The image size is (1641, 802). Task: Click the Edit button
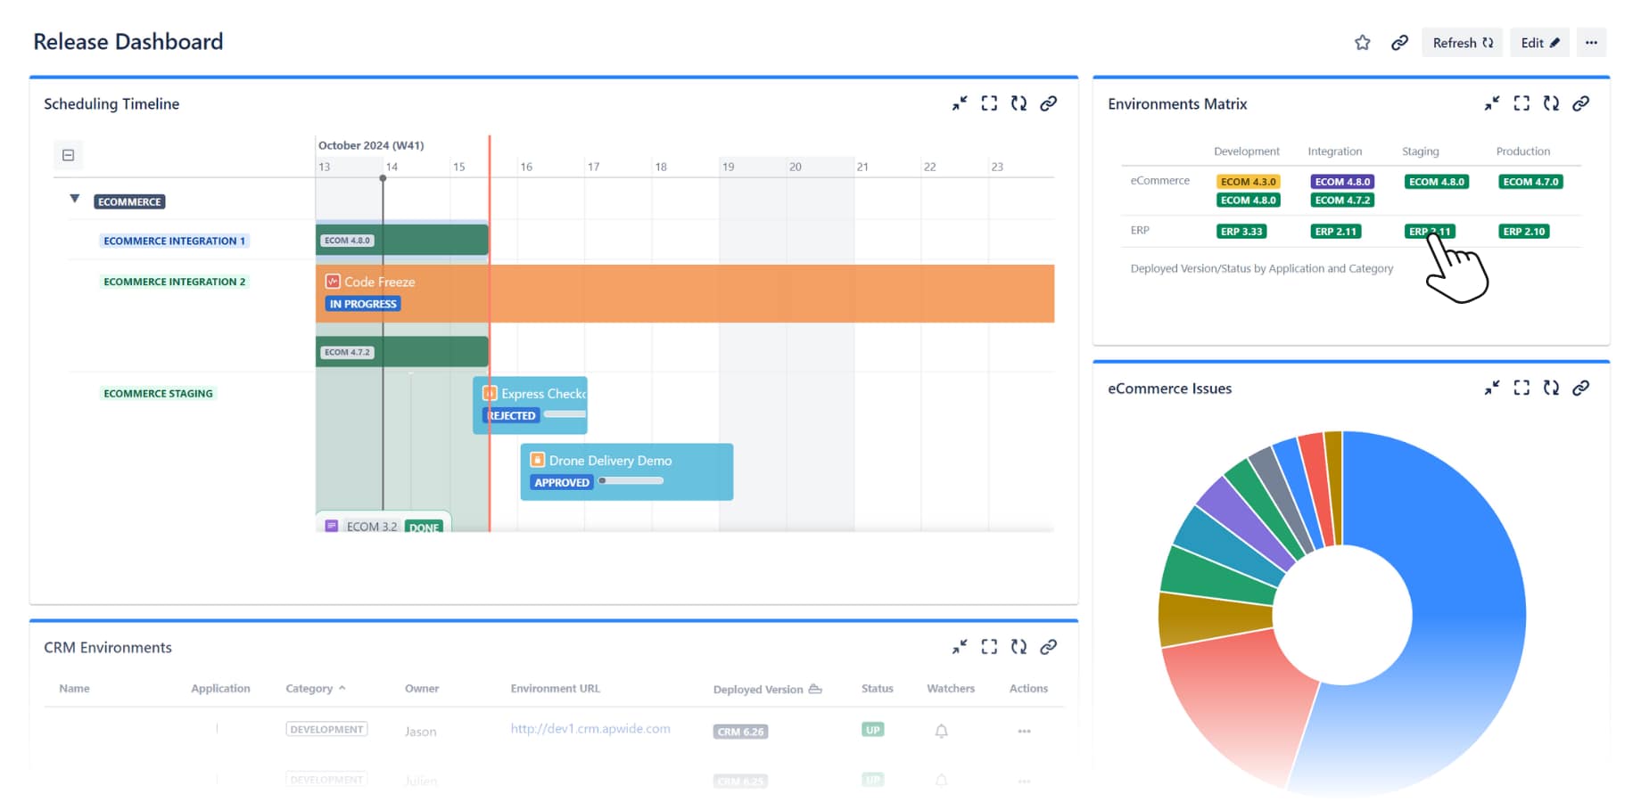(1539, 42)
